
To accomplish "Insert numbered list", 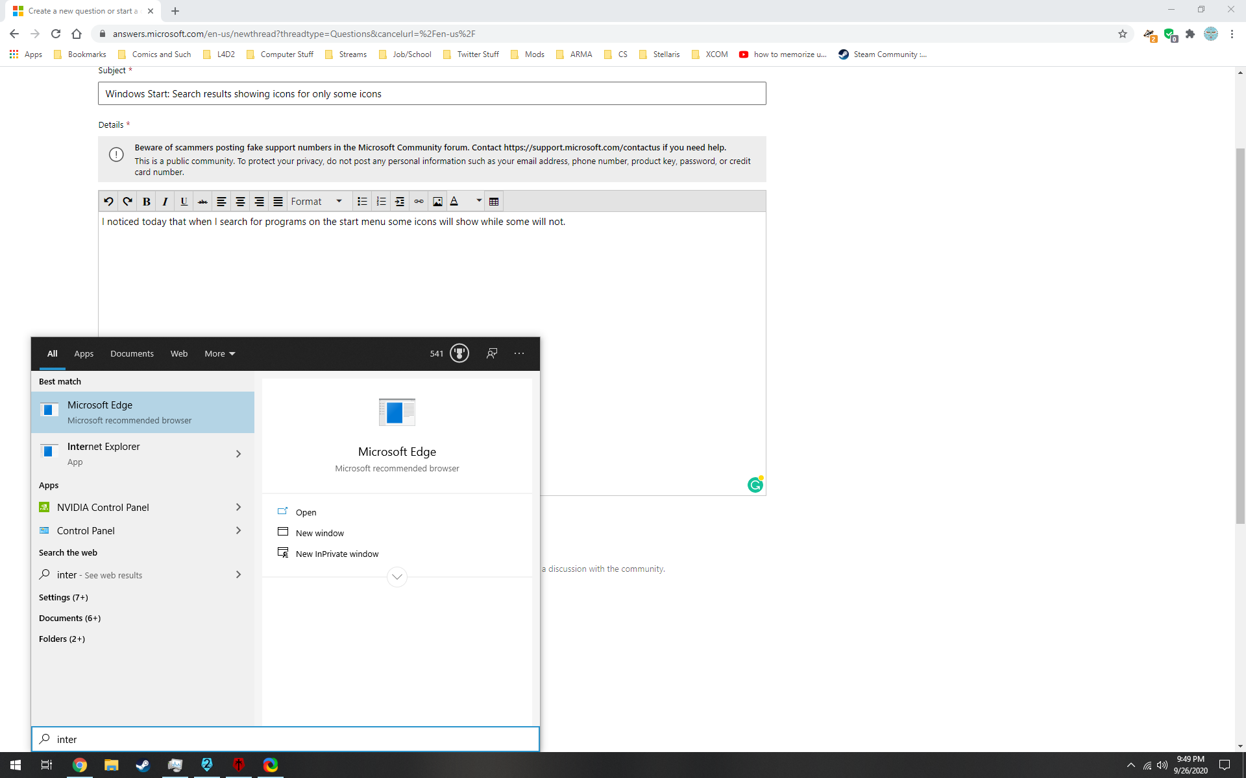I will point(381,202).
